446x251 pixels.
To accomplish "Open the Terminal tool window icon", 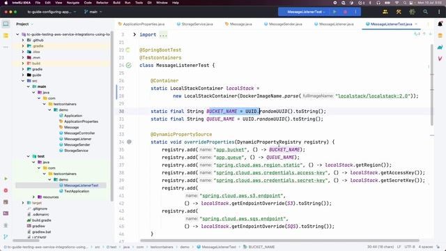I will click(6, 213).
